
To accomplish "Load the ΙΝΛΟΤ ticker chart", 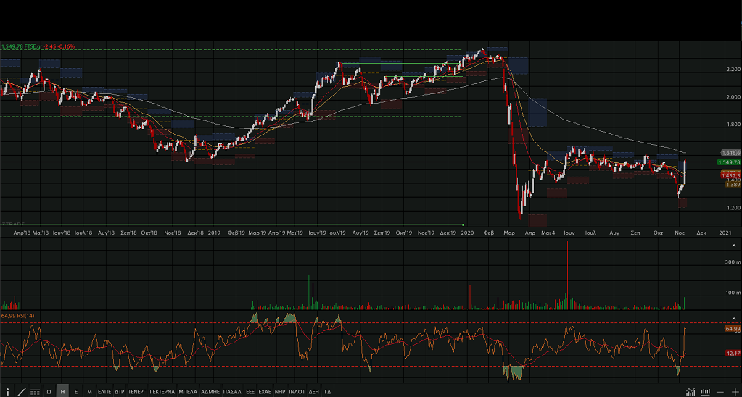I will tap(297, 391).
